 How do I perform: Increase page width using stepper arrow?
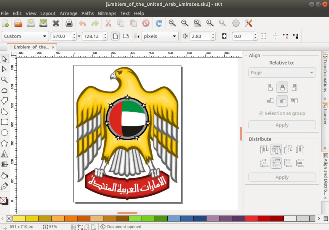(74, 34)
